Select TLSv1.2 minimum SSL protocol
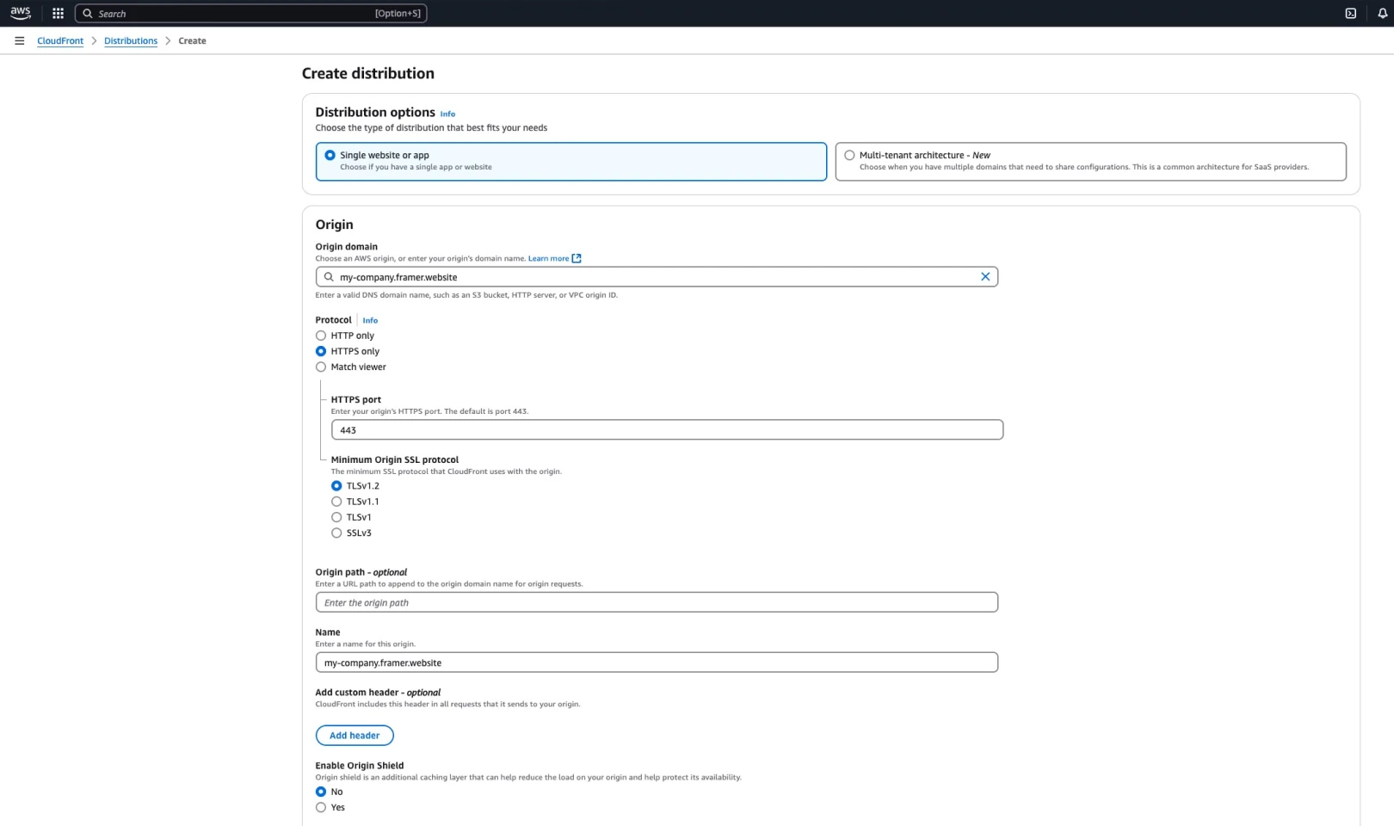The image size is (1394, 826). pos(336,485)
